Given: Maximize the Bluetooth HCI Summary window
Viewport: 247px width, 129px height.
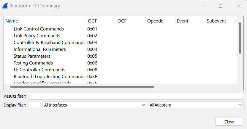Looking at the screenshot, I should (221, 6).
